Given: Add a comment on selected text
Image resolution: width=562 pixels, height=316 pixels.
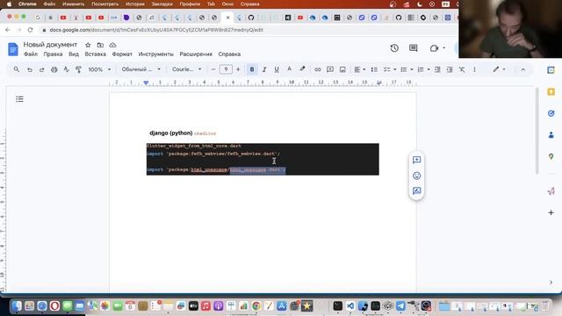Looking at the screenshot, I should 416,160.
